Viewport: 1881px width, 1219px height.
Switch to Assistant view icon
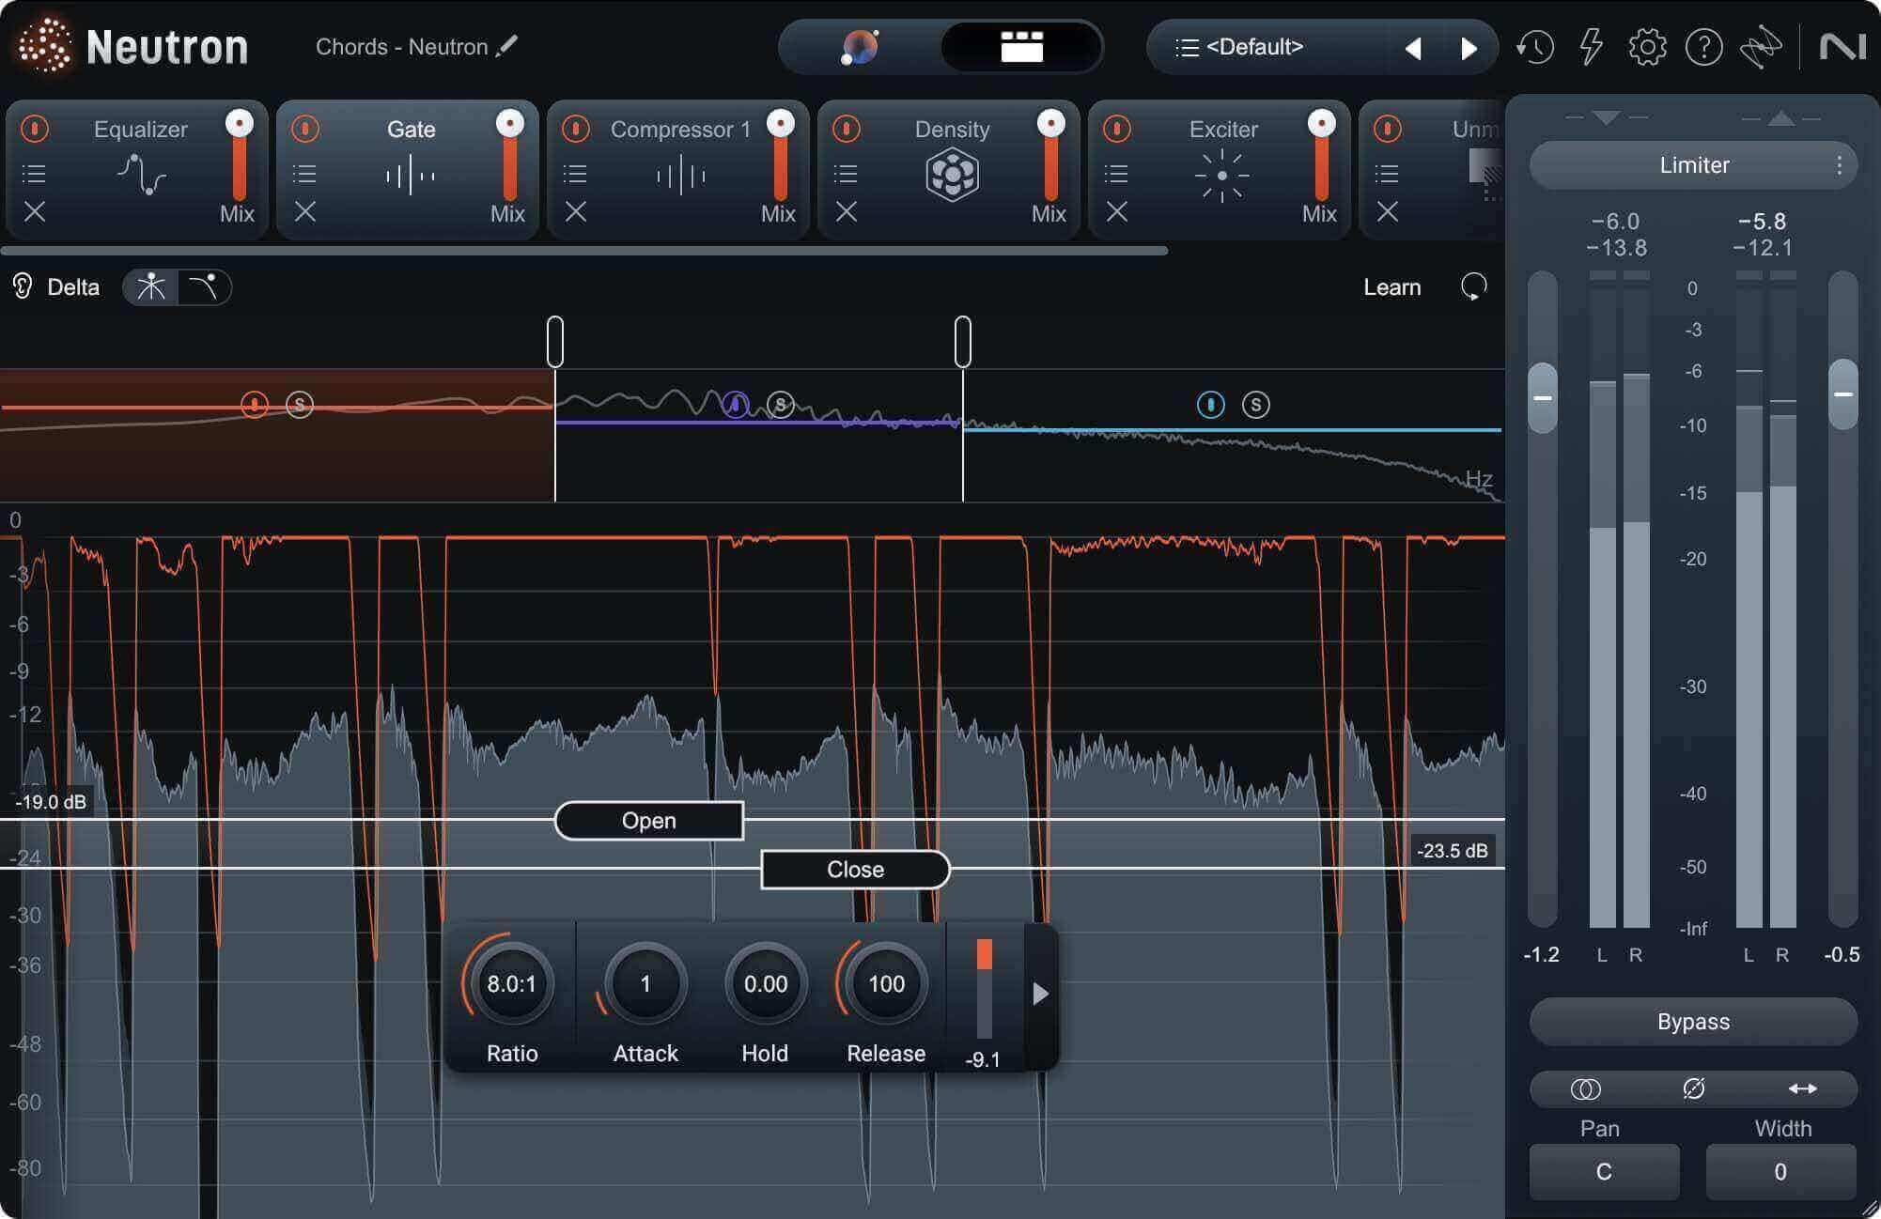(860, 47)
